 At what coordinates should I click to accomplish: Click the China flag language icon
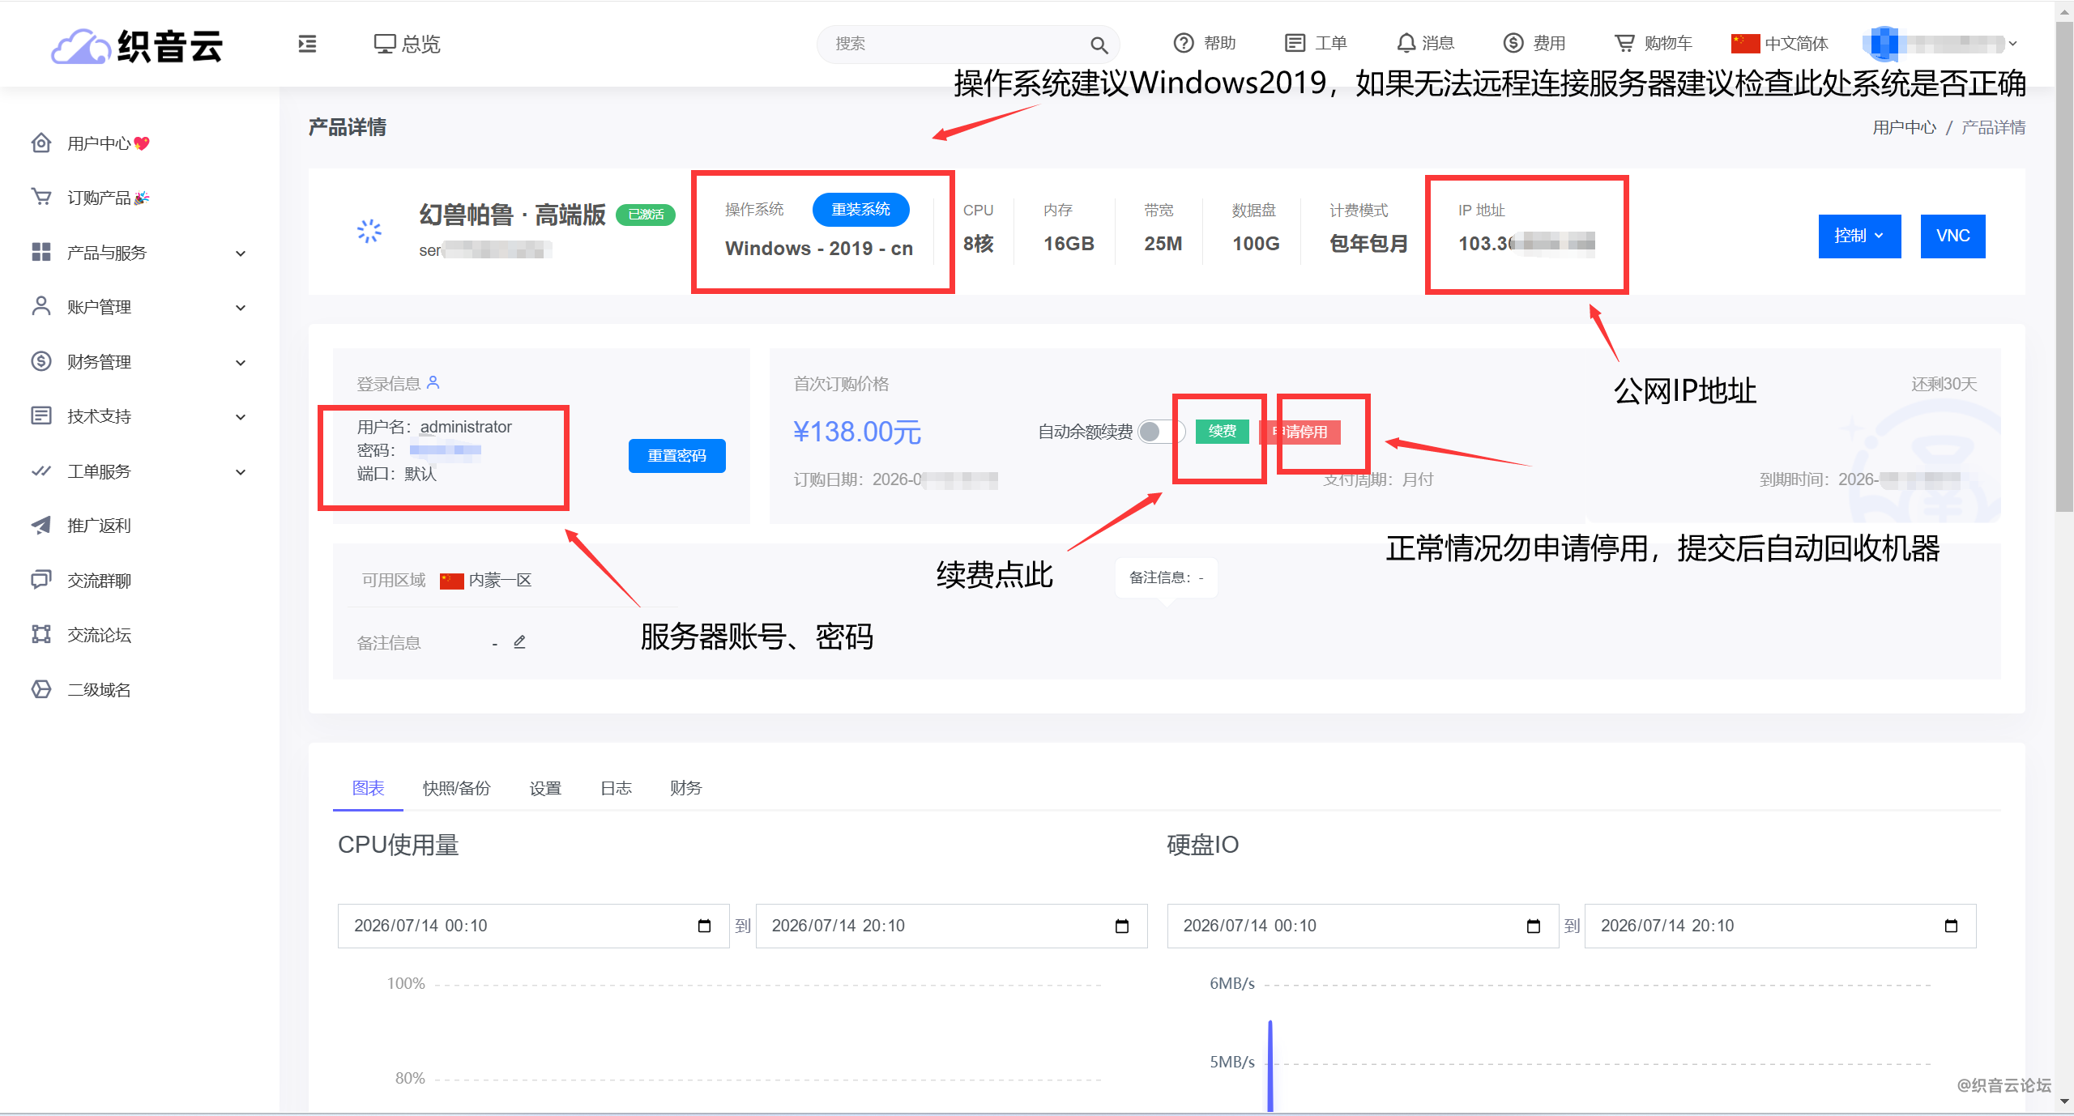[1745, 44]
